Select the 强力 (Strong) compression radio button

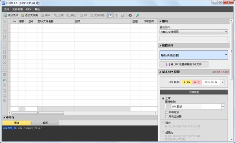click(163, 123)
